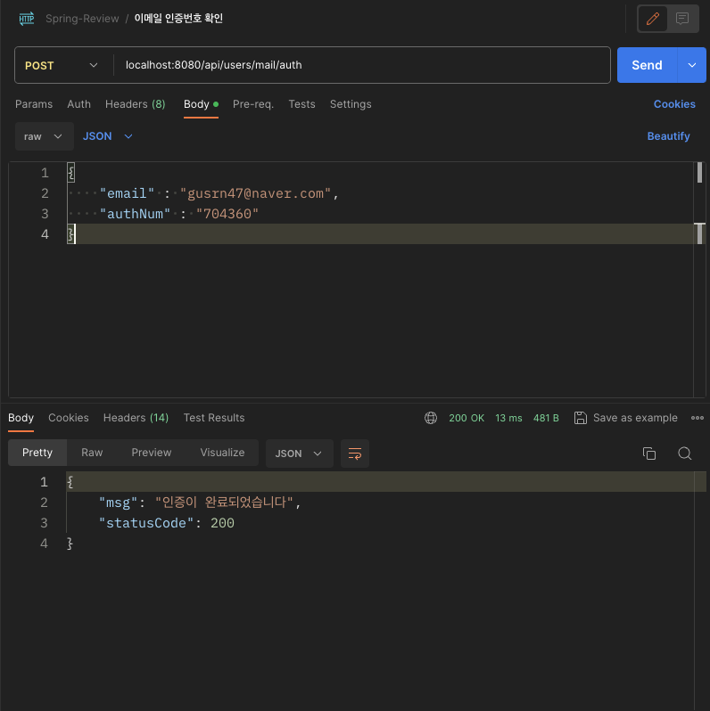Click the 13 ms response time
The image size is (710, 711).
pyautogui.click(x=508, y=418)
